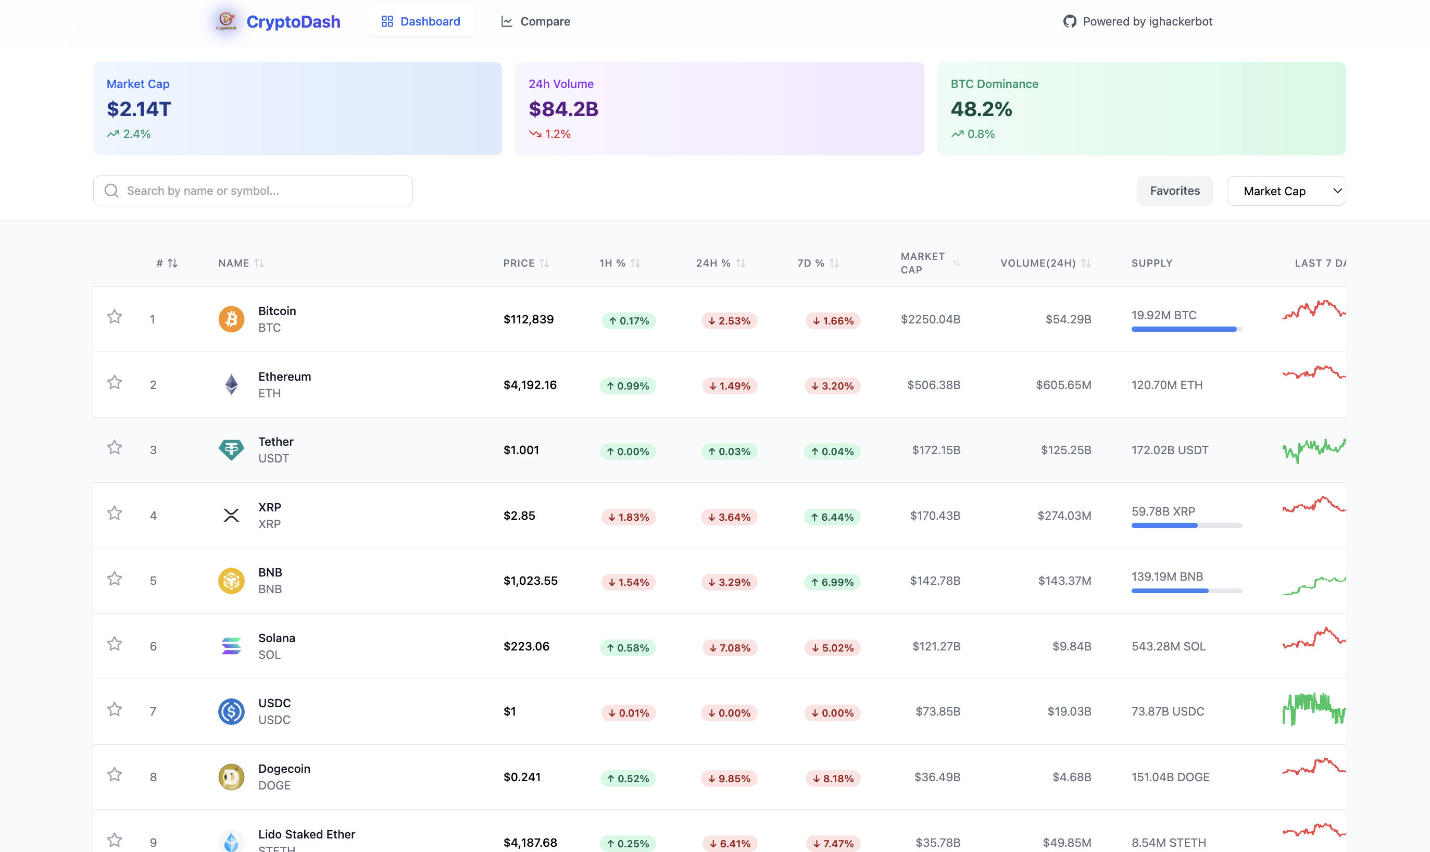Toggle favorite star for XRP
Image resolution: width=1430 pixels, height=852 pixels.
115,512
